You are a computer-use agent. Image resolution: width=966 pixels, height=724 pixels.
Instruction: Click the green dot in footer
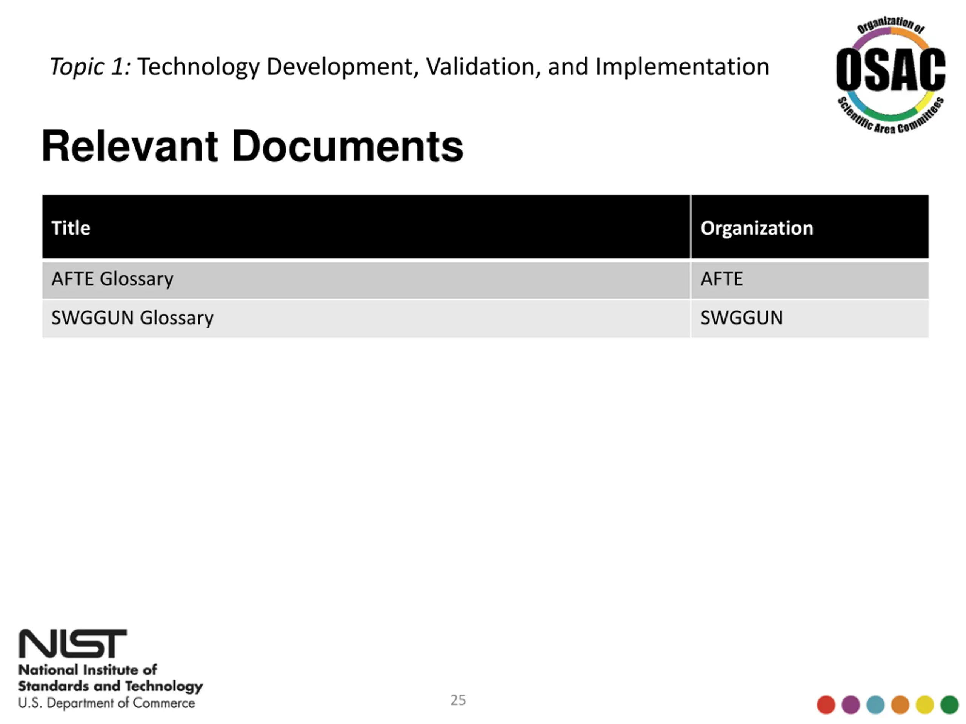click(949, 705)
